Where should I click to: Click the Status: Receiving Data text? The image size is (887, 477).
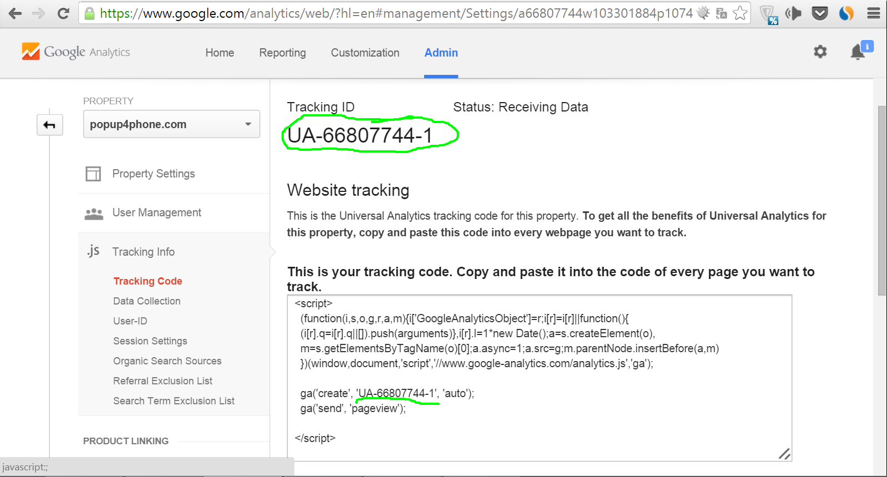521,107
